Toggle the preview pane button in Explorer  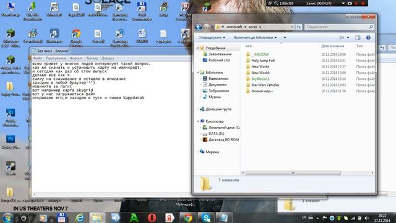pos(358,37)
